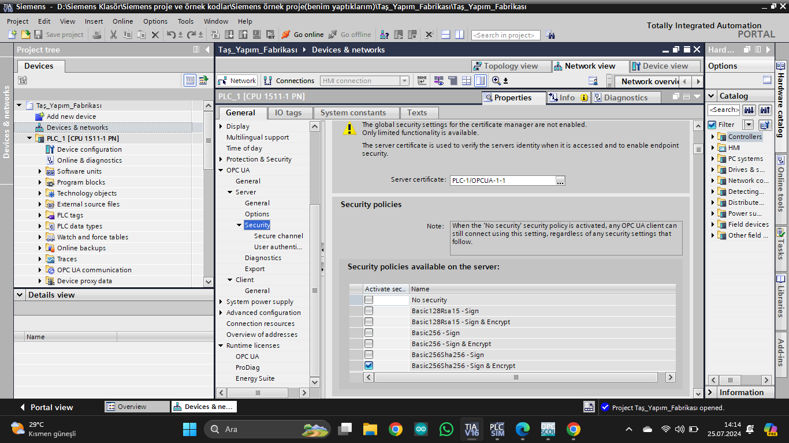Image resolution: width=789 pixels, height=443 pixels.
Task: Enable Basic128Rsa15 - Sign & Encrypt checkbox
Action: tap(369, 322)
